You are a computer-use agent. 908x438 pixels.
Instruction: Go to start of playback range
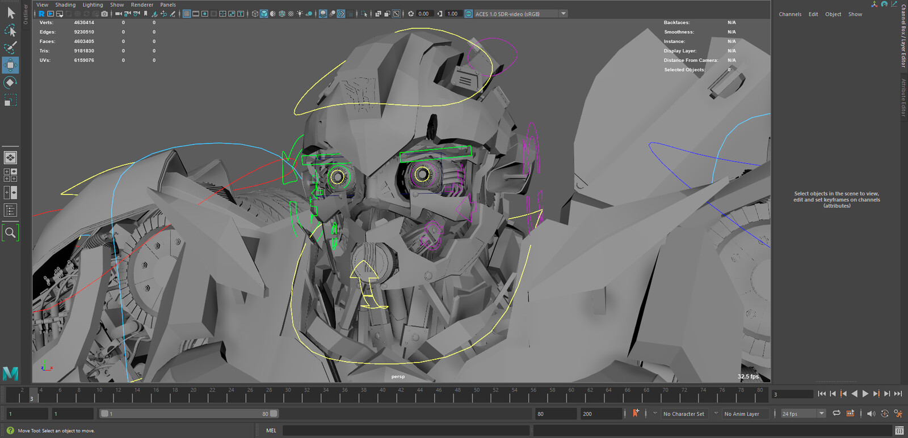pyautogui.click(x=822, y=394)
